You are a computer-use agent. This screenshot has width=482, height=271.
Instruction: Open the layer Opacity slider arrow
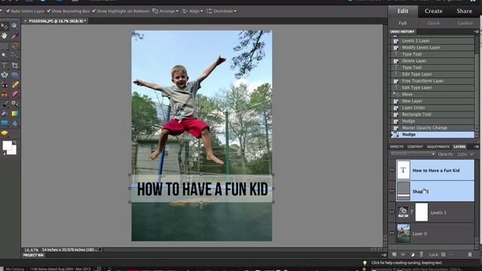click(x=471, y=154)
